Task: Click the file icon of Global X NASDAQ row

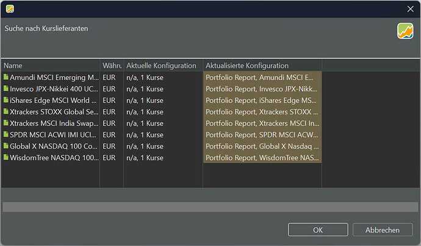Action: tap(6, 146)
